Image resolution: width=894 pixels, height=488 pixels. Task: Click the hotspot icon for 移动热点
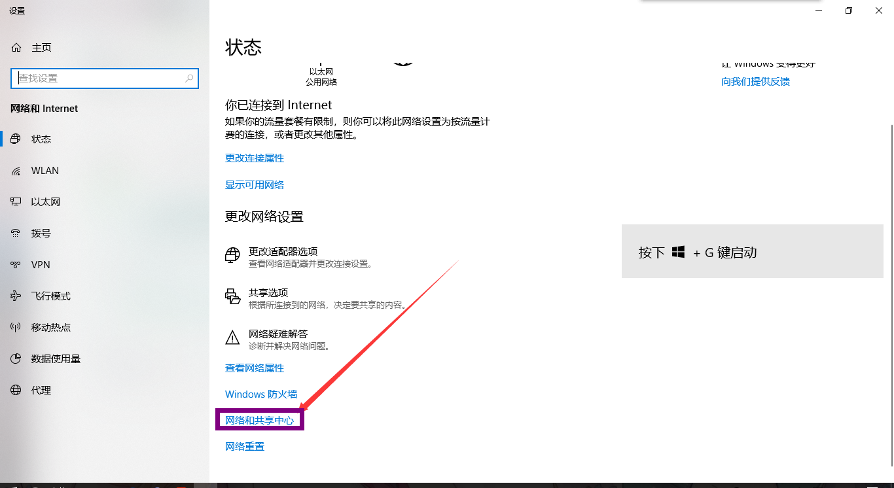[16, 328]
